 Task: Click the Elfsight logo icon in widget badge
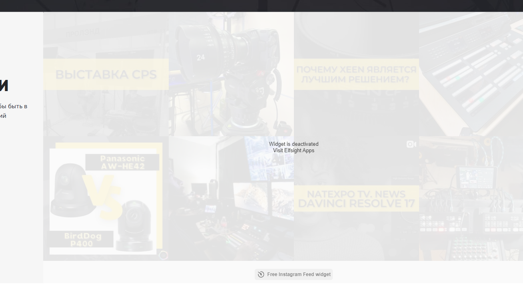[261, 274]
